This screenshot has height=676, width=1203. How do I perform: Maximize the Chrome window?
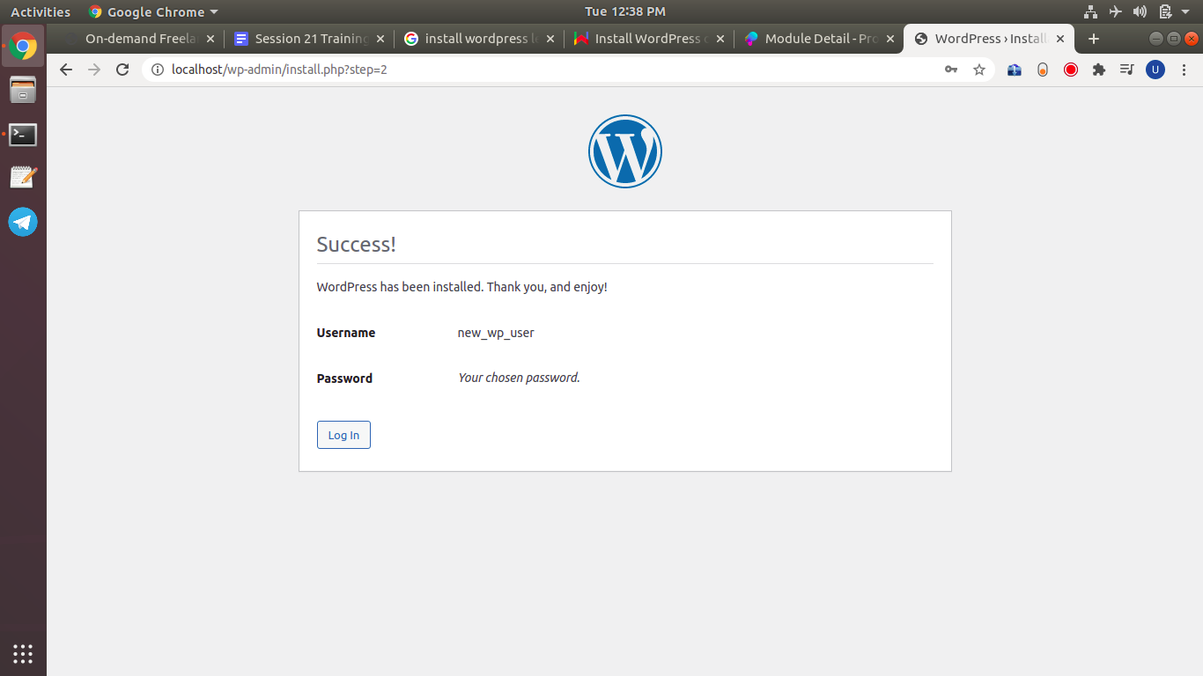coord(1174,39)
